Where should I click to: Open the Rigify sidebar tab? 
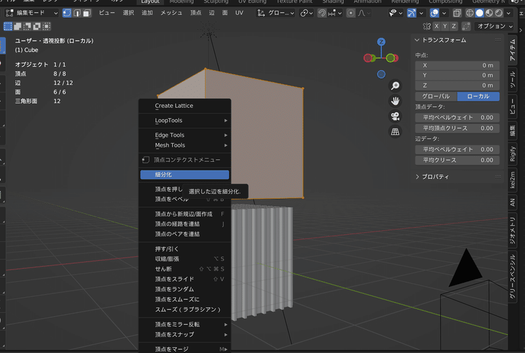pos(513,154)
